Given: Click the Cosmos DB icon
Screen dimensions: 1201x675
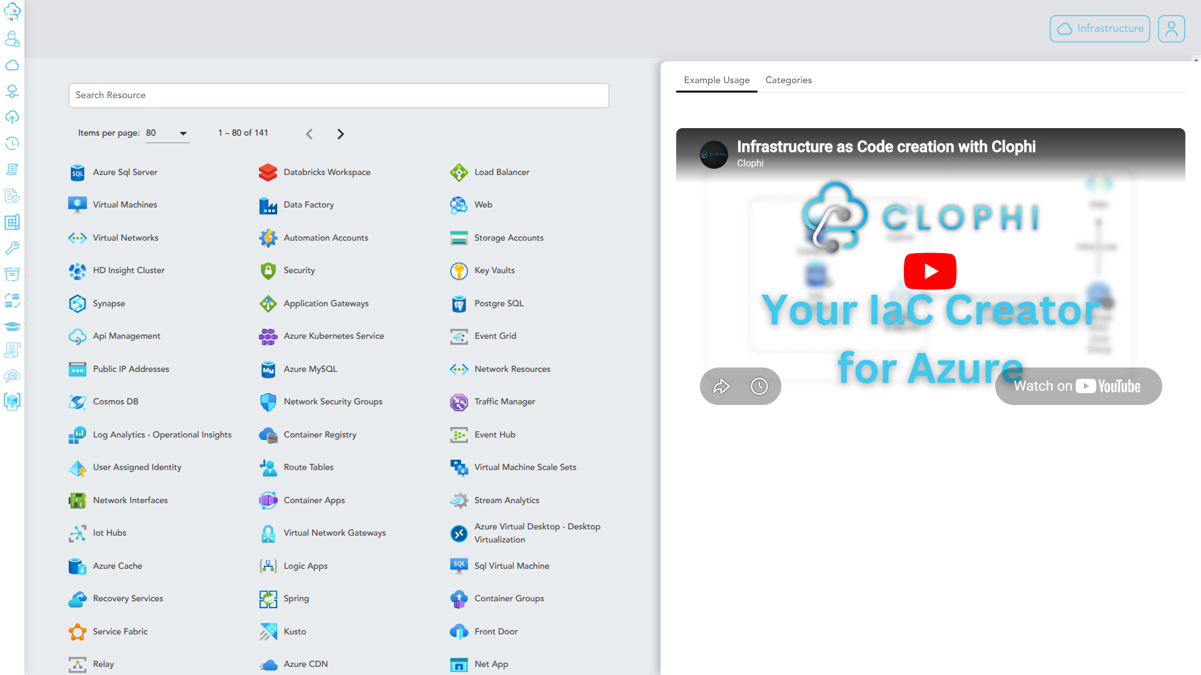Looking at the screenshot, I should (78, 402).
